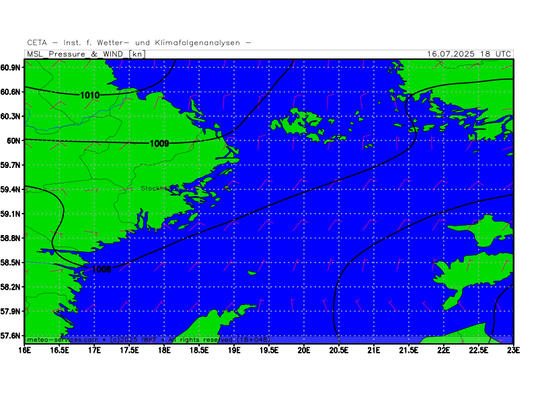
Task: Select the 57.6N latitude label
Action: click(x=10, y=336)
